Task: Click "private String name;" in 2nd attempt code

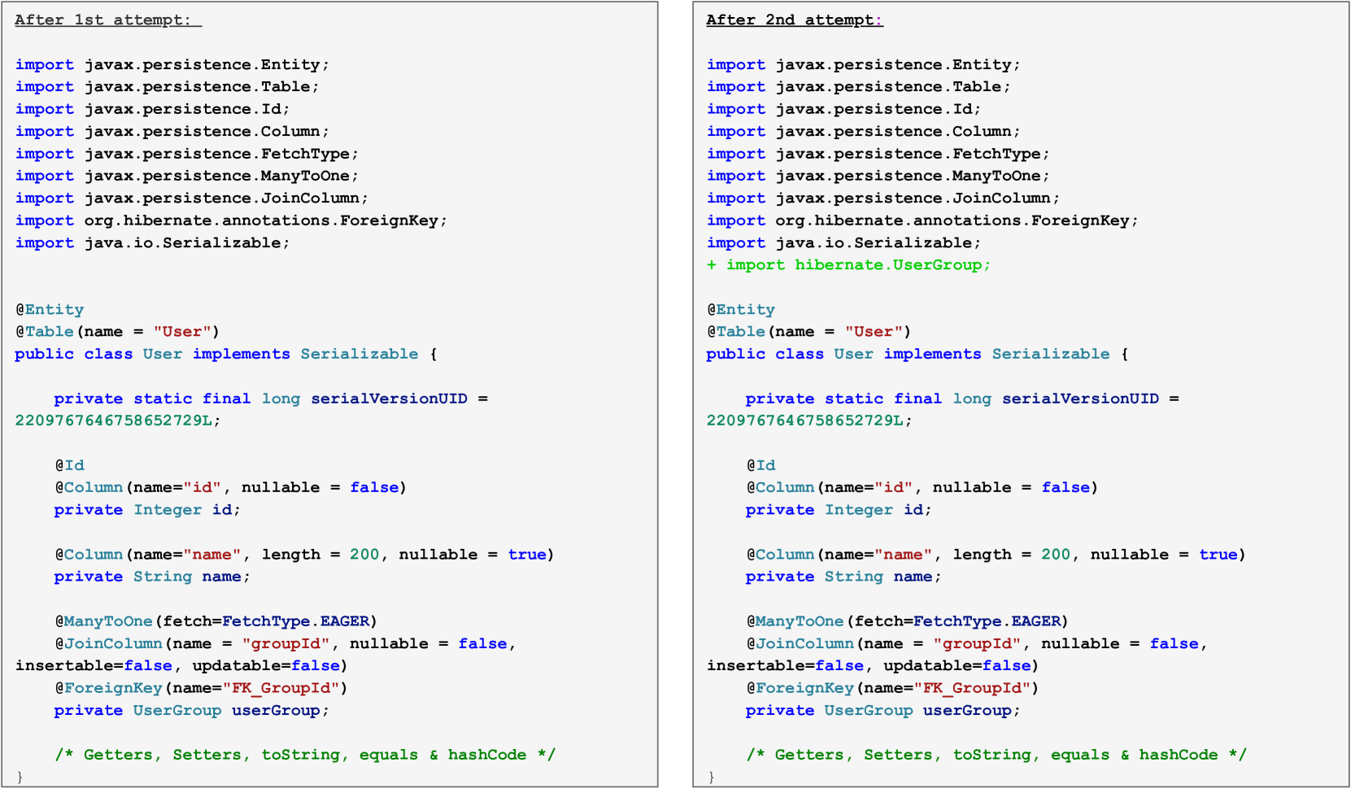Action: click(x=844, y=577)
